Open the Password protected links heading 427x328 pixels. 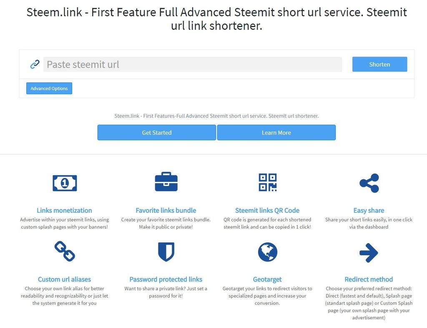(x=166, y=279)
